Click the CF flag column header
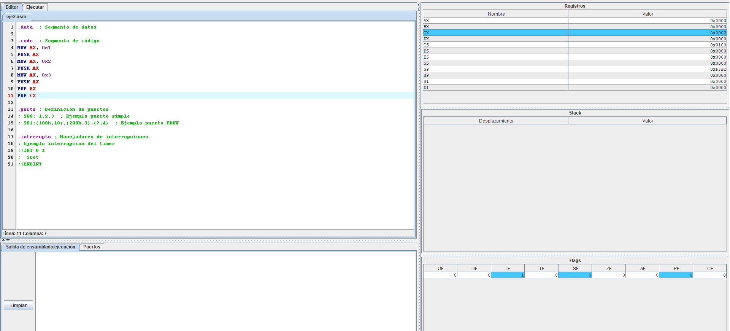 point(710,269)
